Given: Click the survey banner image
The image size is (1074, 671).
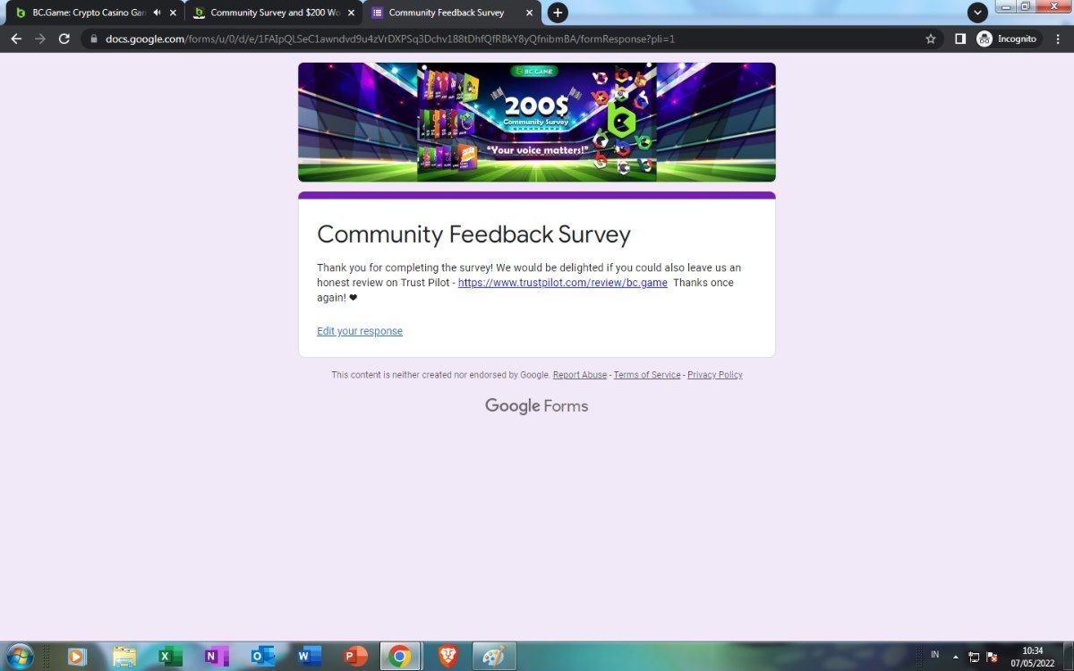Looking at the screenshot, I should [537, 123].
